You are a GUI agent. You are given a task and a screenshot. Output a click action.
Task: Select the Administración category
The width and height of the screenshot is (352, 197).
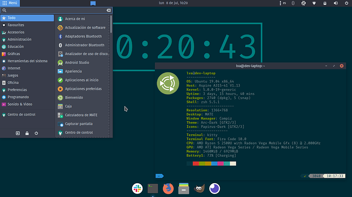(x=27, y=39)
